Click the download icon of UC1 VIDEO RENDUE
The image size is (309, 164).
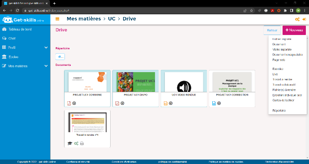coord(171,103)
